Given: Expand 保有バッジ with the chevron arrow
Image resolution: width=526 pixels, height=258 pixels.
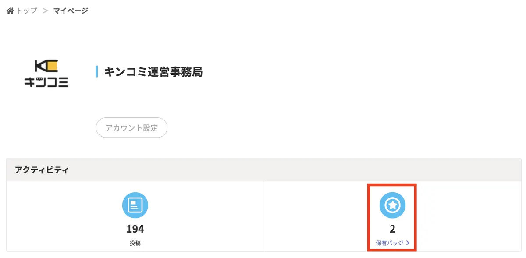Looking at the screenshot, I should point(408,243).
